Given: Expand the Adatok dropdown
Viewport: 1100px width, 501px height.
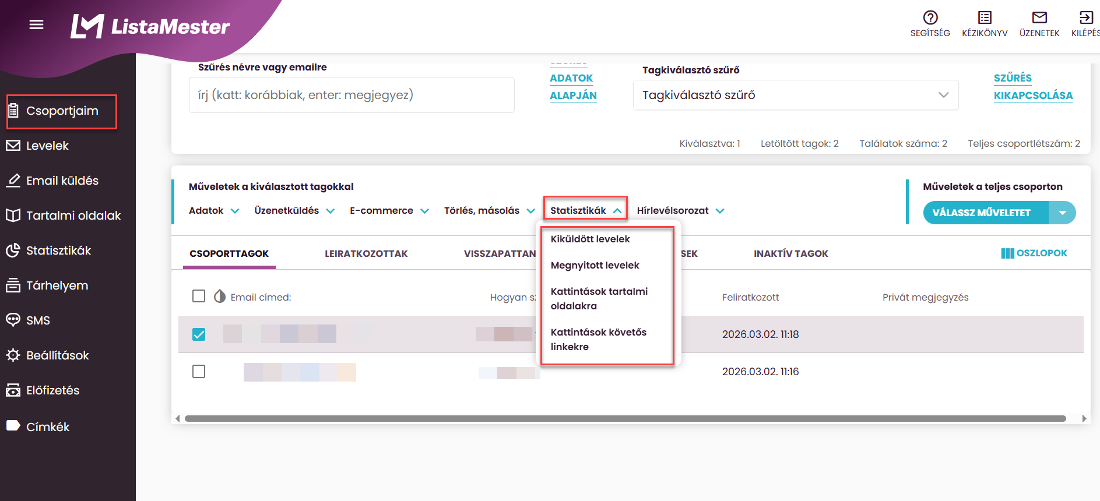Looking at the screenshot, I should click(214, 210).
